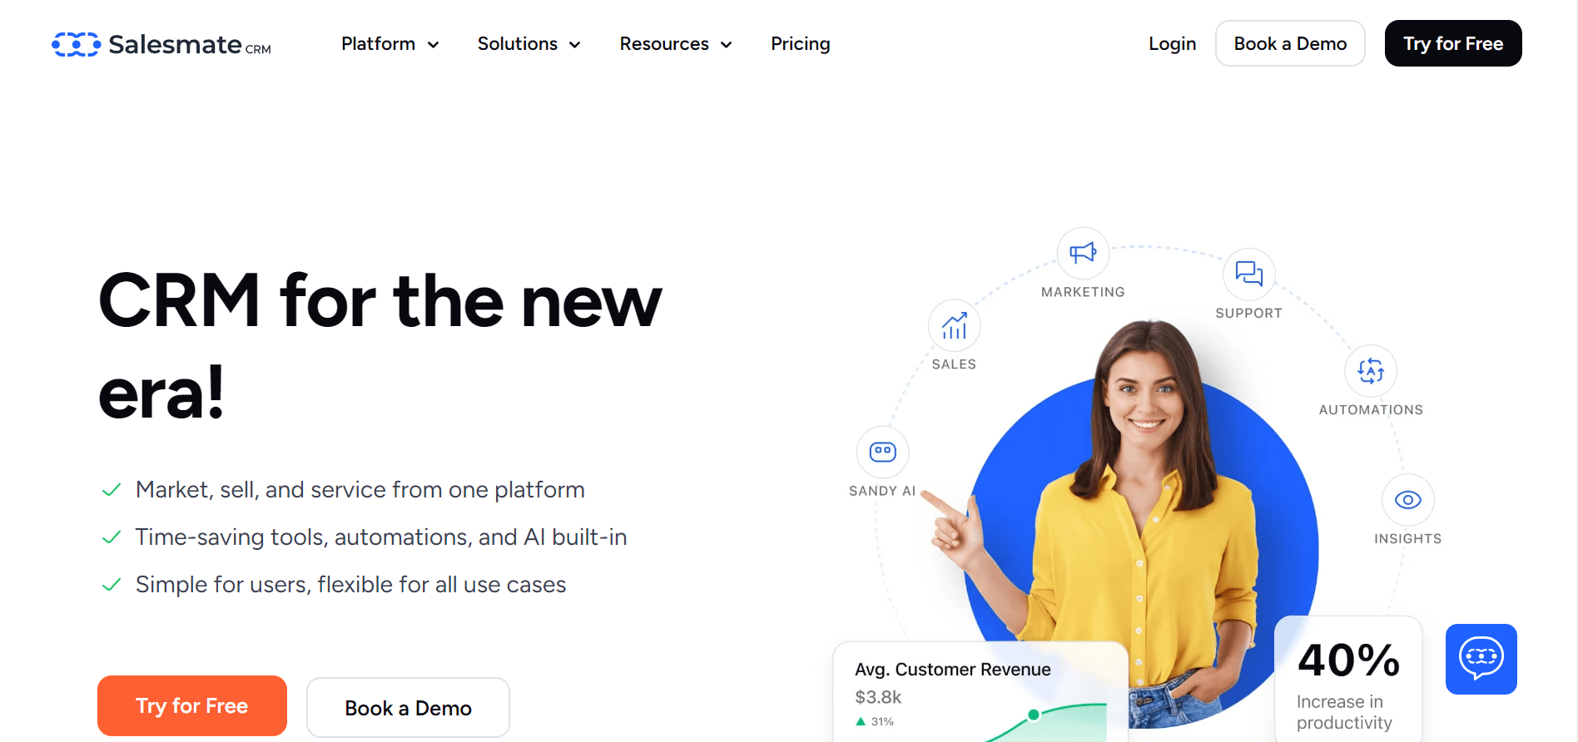The image size is (1578, 742).
Task: Open the Pricing page
Action: coord(801,44)
